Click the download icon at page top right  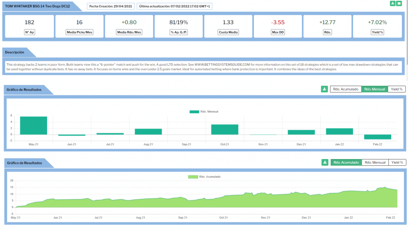tap(393, 3)
